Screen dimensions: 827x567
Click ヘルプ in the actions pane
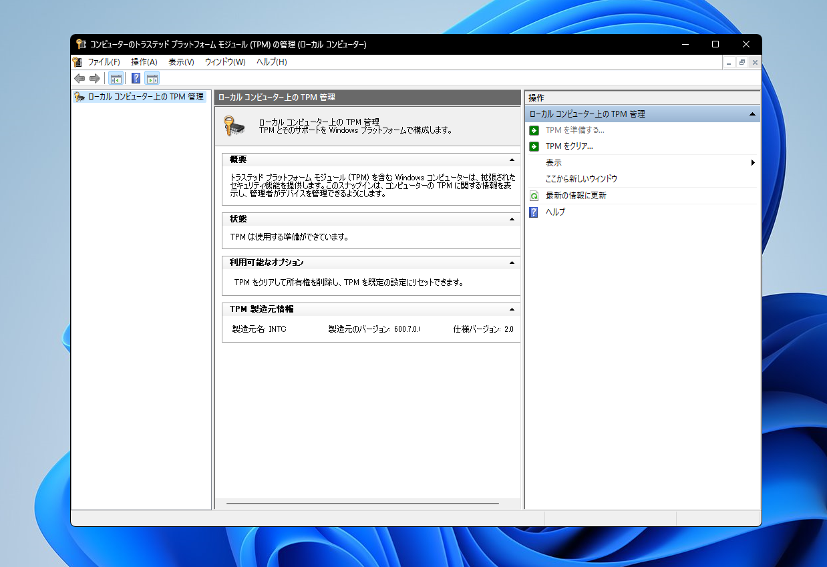click(555, 212)
